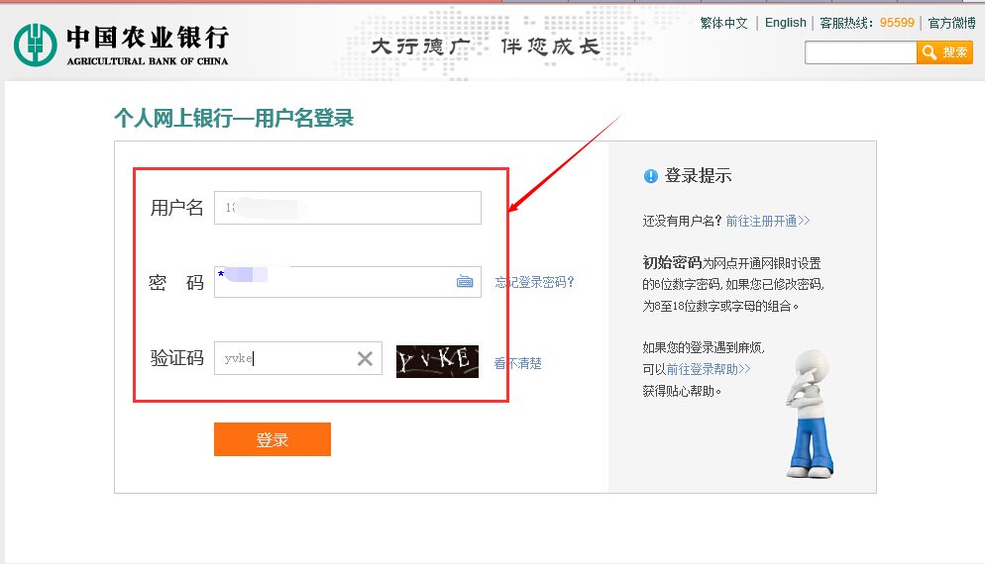Click the orange 搜索 button
This screenshot has height=564, width=985.
pyautogui.click(x=944, y=52)
